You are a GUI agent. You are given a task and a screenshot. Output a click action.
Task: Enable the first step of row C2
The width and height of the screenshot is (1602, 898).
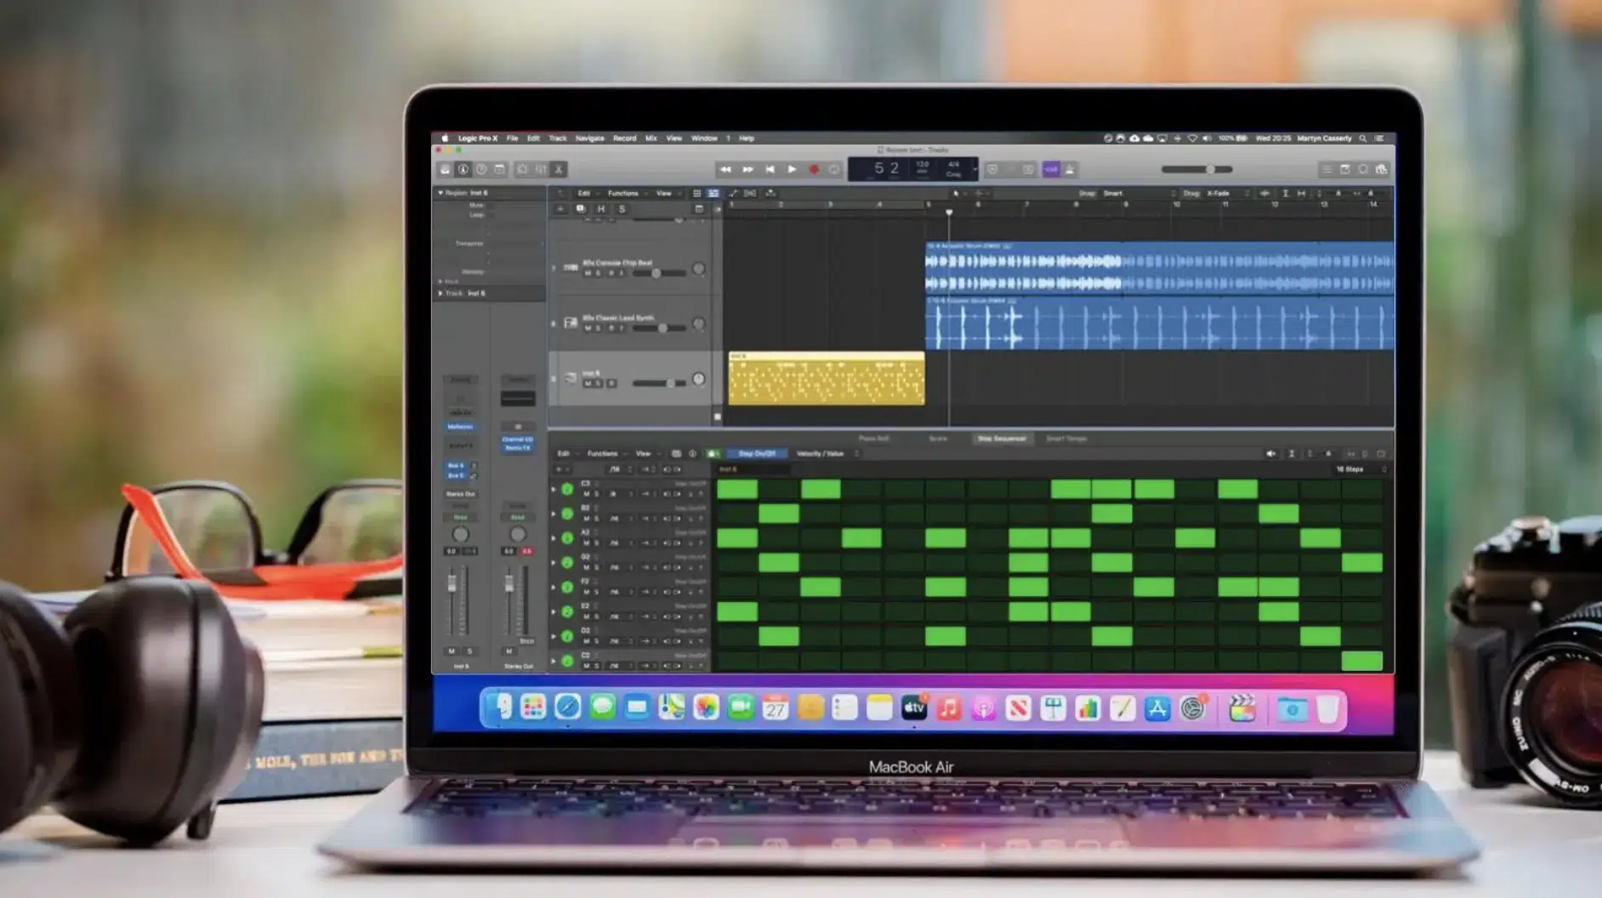pos(737,661)
